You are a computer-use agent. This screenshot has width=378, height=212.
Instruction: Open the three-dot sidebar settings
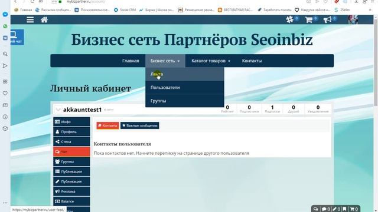click(5, 203)
